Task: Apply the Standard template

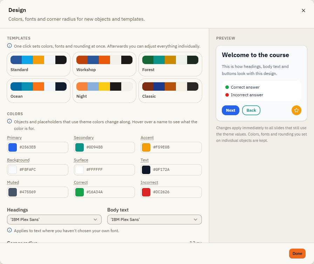Action: point(39,64)
